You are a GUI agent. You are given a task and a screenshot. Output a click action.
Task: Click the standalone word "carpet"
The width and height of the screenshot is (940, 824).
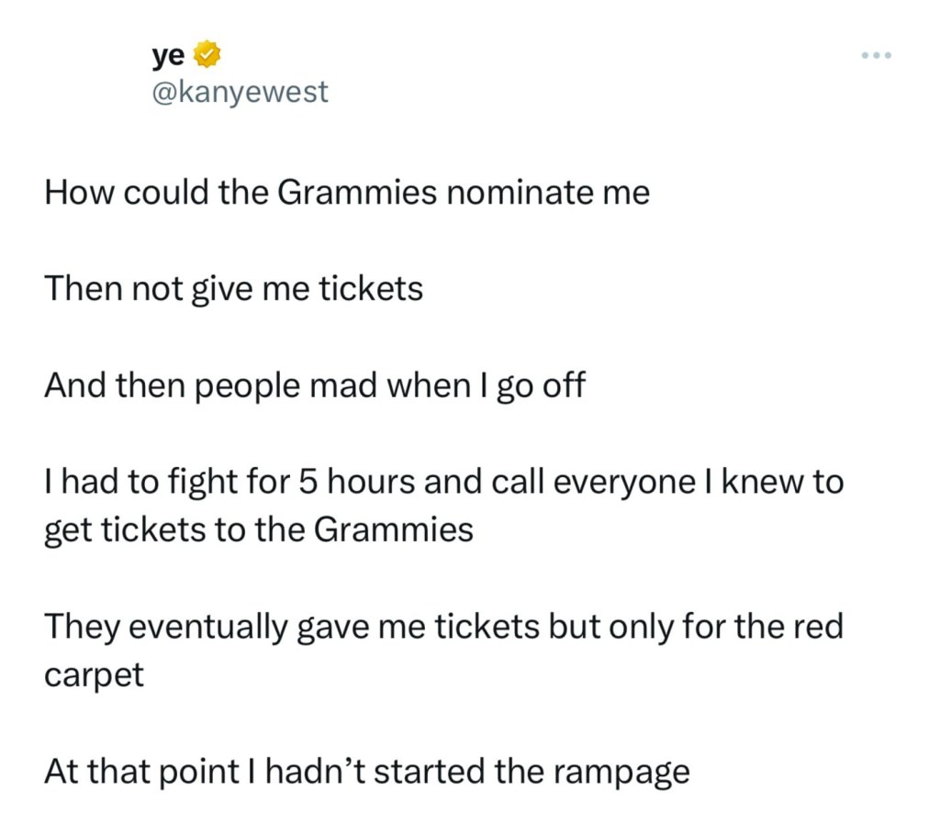[x=94, y=675]
